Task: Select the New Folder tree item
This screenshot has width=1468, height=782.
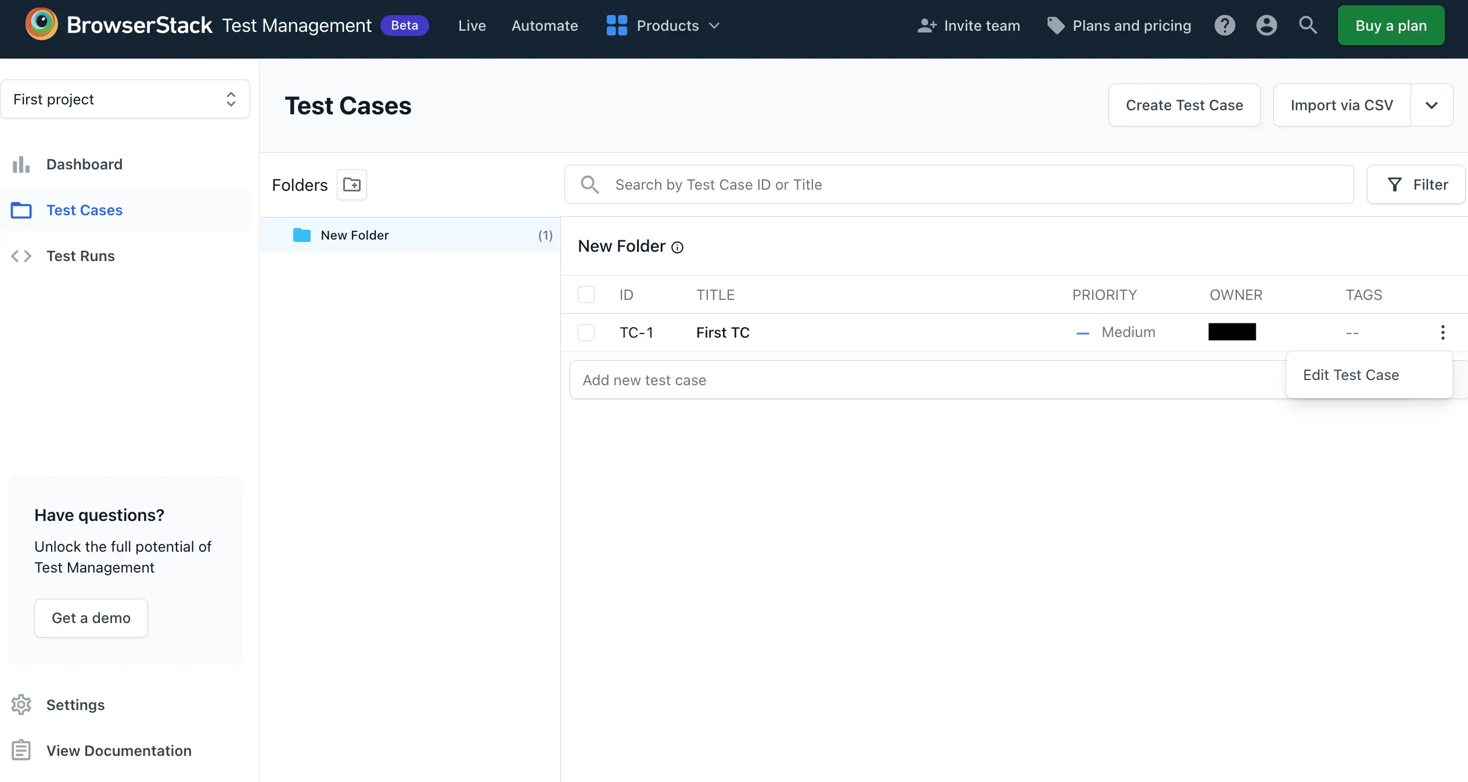Action: (354, 235)
